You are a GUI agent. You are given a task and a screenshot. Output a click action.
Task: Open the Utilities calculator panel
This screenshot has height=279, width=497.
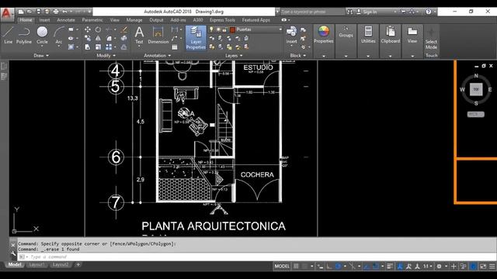368,36
